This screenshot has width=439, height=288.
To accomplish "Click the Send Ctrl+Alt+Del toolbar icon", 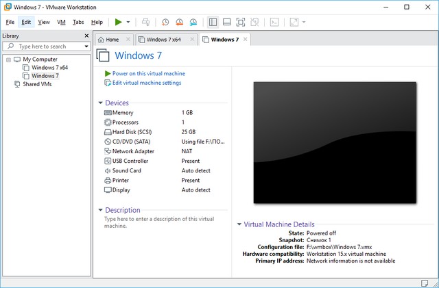I will click(145, 22).
